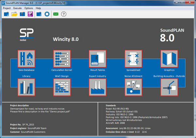Screen dimensions: 196x138
Task: Open the Expert Industry module
Action: click(97, 87)
